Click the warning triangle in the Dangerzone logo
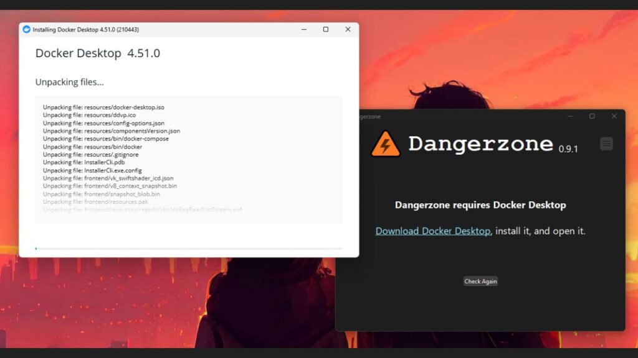Viewport: 638px width, 358px height. pos(387,144)
